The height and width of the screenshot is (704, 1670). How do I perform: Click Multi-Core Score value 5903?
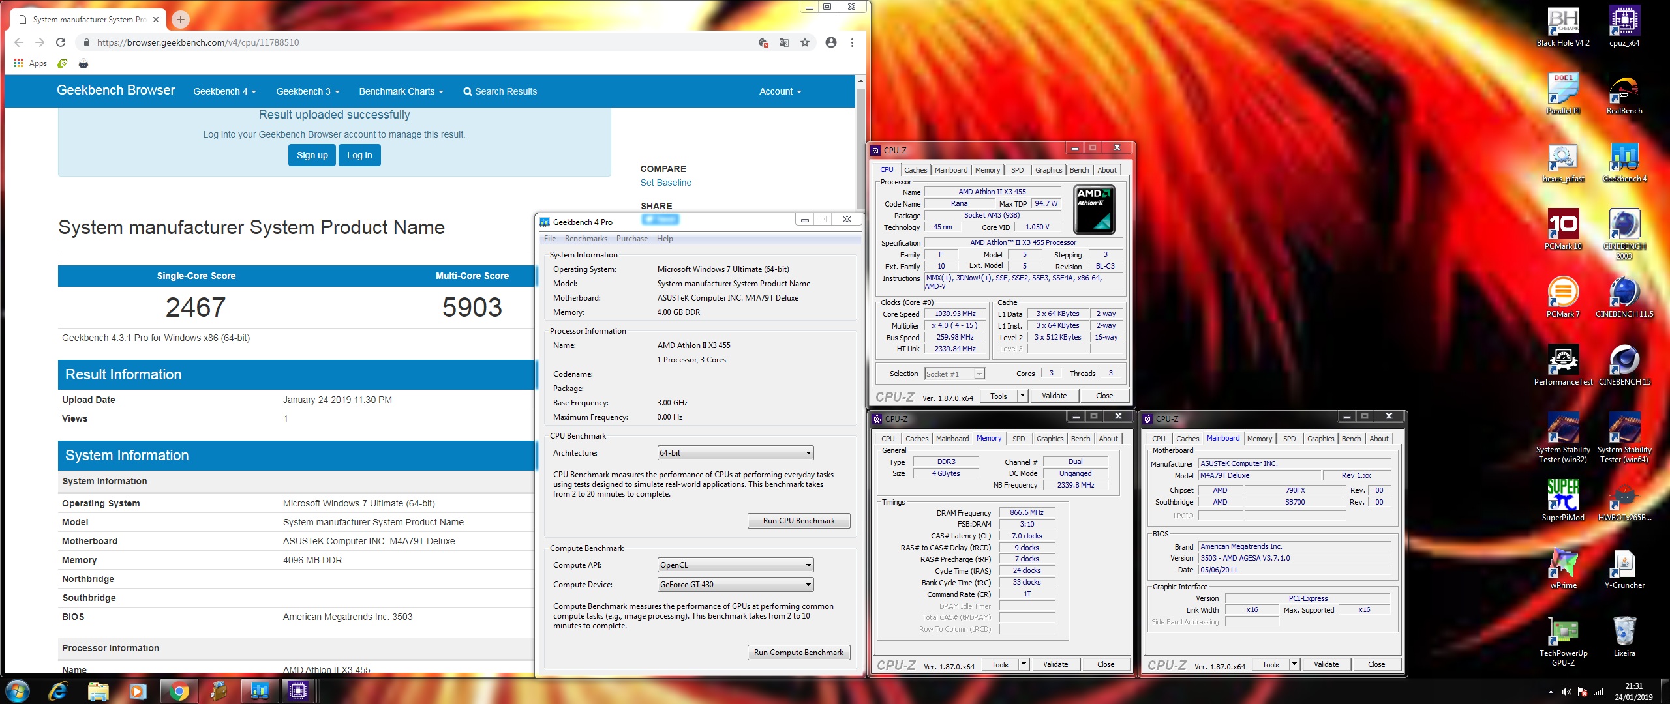tap(472, 307)
